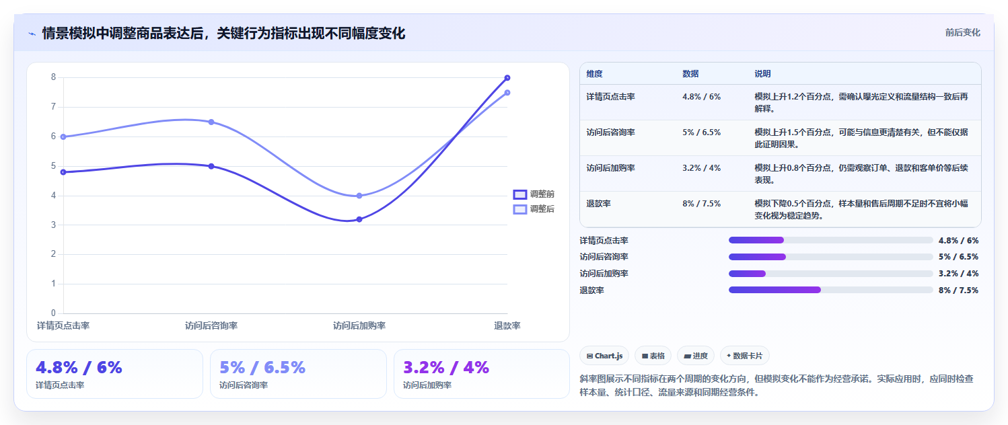This screenshot has width=1008, height=425.
Task: Click the y-axis tick label 0
Action: [x=54, y=313]
